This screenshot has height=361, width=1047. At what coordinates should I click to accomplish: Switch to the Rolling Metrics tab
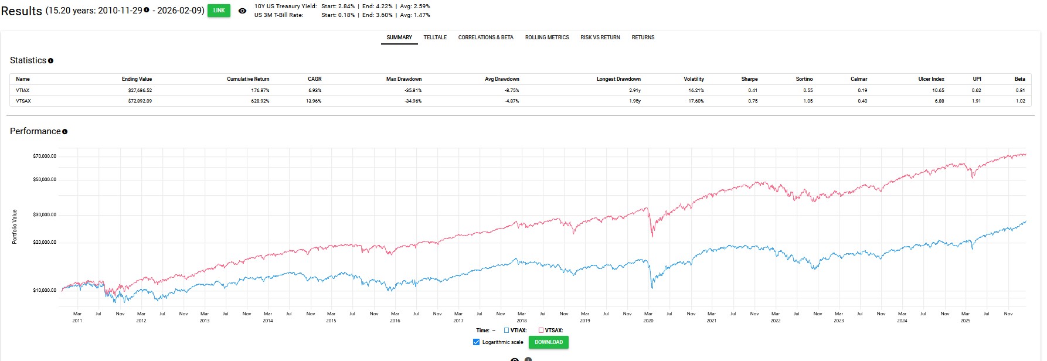pos(547,38)
